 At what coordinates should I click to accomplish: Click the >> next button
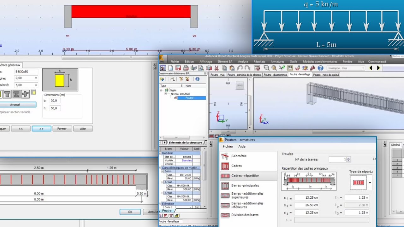[41, 129]
